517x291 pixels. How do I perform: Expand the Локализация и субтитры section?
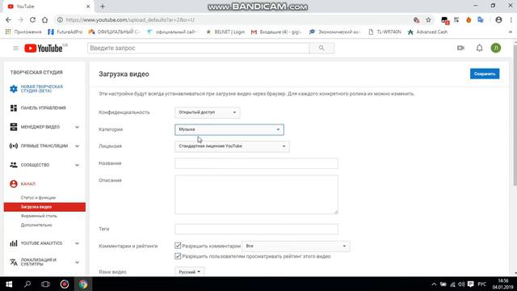point(77,262)
